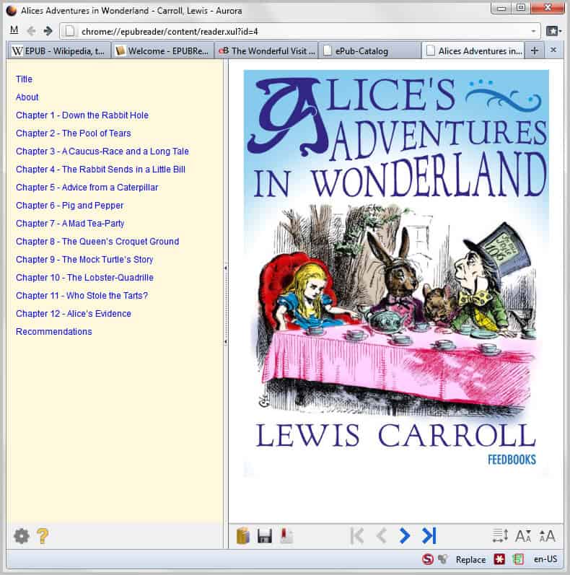Click the browser forward arrow
The height and width of the screenshot is (575, 570).
point(48,31)
